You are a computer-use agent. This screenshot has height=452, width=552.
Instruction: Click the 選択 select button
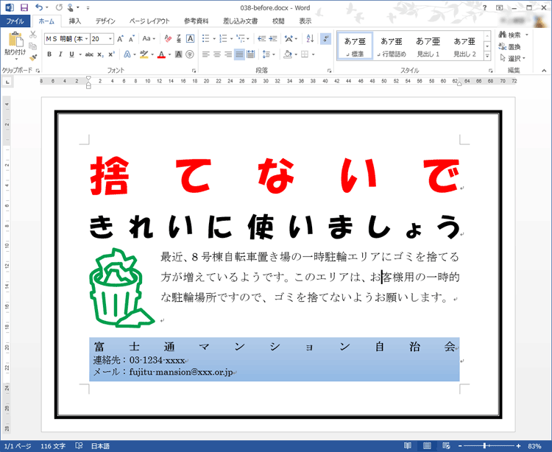tap(513, 58)
